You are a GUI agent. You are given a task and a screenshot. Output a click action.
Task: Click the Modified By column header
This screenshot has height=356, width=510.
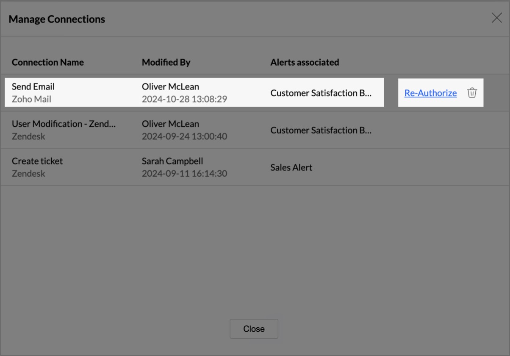tap(166, 62)
